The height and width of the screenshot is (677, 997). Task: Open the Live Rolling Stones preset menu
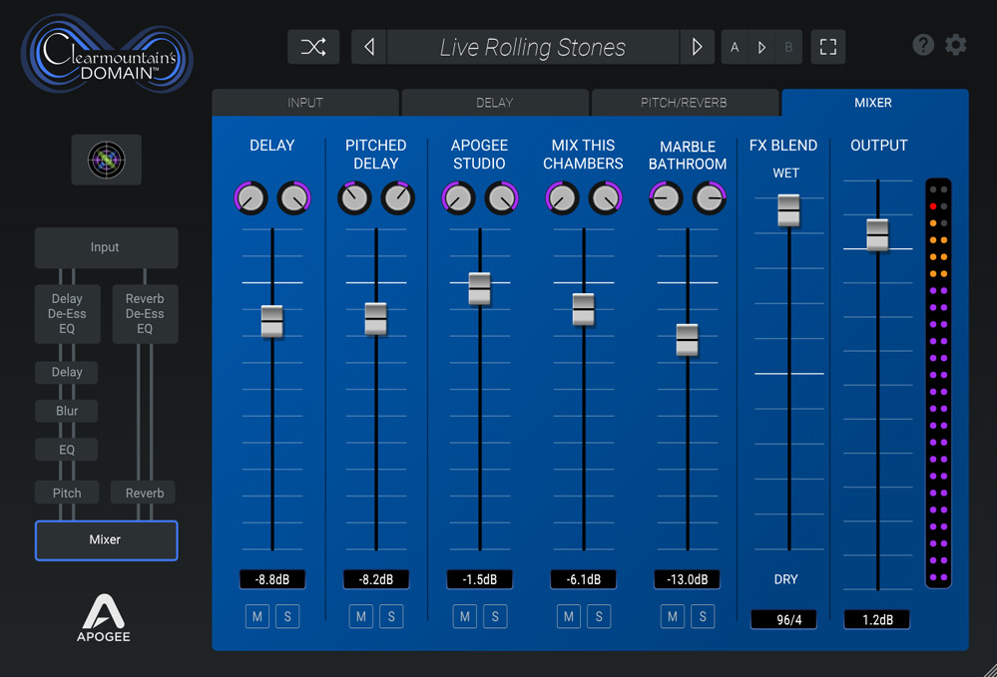coord(533,47)
